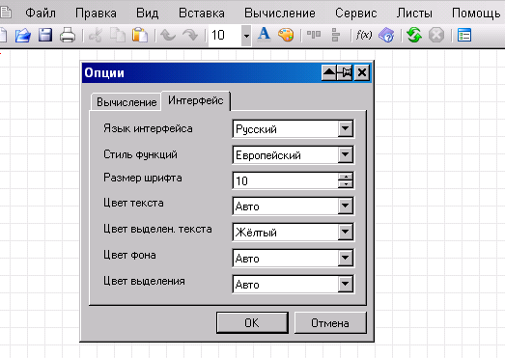
Task: Click the Отмена button
Action: (330, 322)
